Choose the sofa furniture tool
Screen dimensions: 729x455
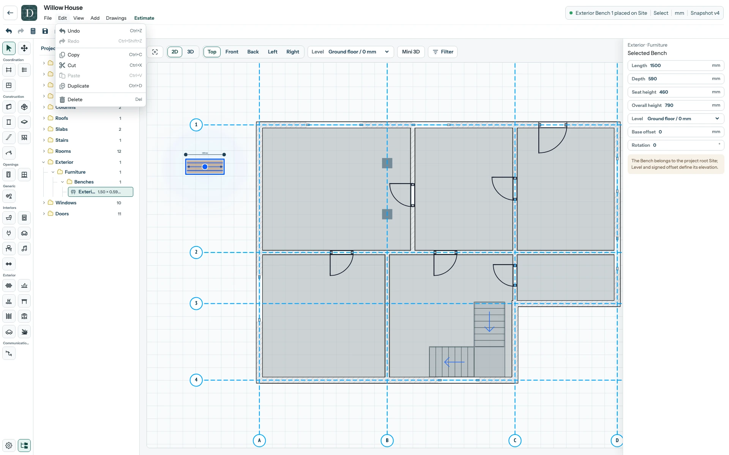(24, 233)
